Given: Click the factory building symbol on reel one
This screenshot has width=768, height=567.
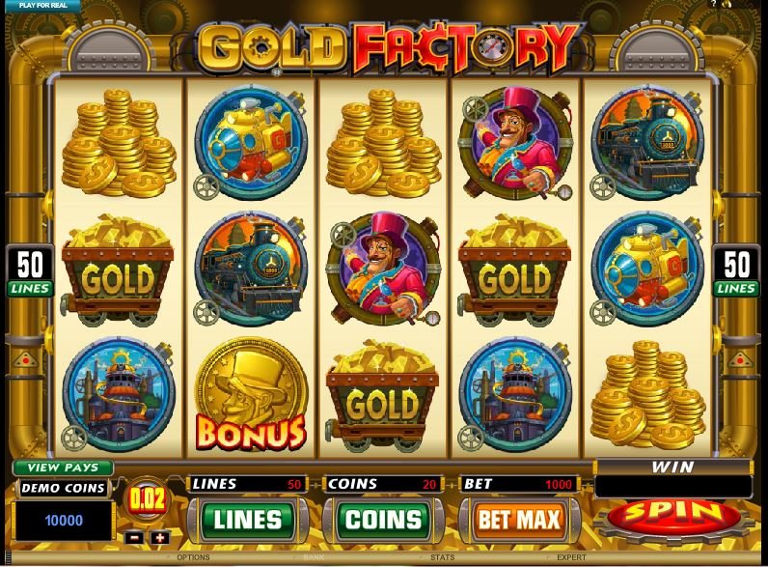Looking at the screenshot, I should point(118,395).
